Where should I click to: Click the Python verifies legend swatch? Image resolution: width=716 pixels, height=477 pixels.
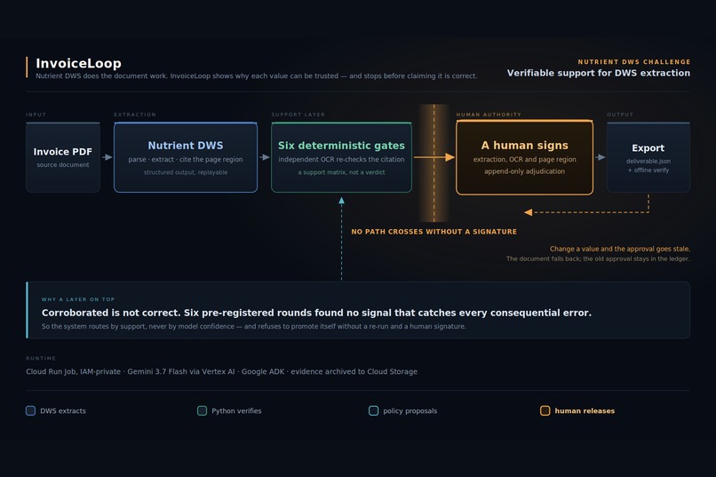[x=202, y=410]
